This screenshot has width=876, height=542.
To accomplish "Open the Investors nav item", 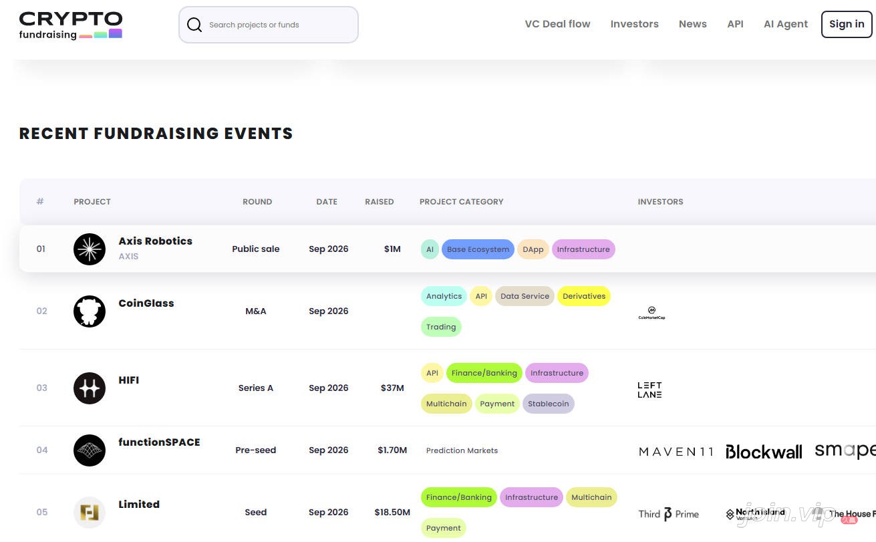I will (634, 24).
